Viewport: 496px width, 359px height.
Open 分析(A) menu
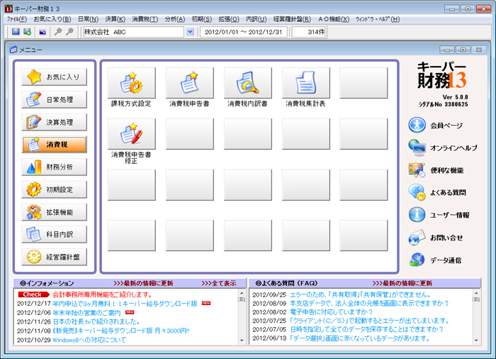click(175, 19)
